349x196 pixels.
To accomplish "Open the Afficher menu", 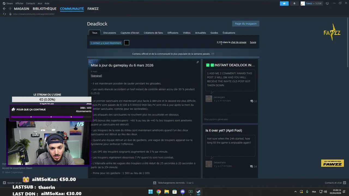I will tap(19, 3).
